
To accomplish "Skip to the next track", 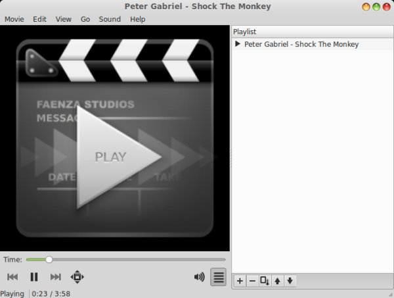I will coord(56,277).
